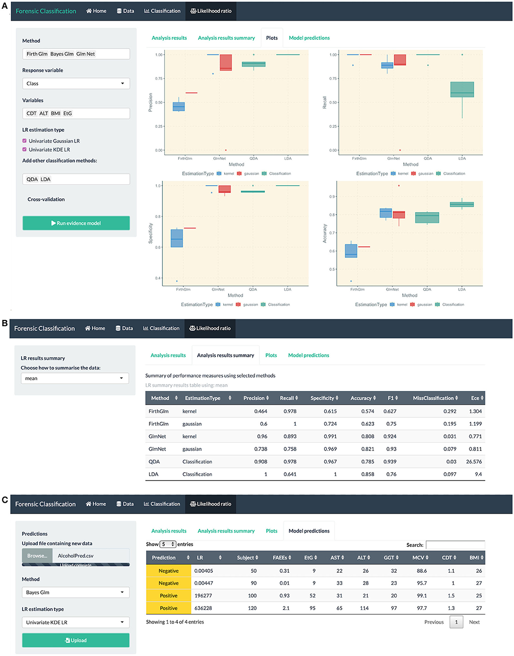Viewport: 514px width, 656px height.
Task: Click sort arrows beside the GGT column header
Action: (397, 558)
